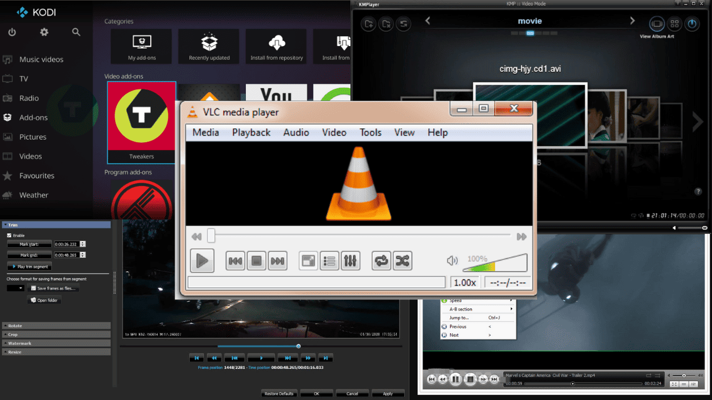Click the Restore Defaults button
The width and height of the screenshot is (712, 400).
[279, 393]
